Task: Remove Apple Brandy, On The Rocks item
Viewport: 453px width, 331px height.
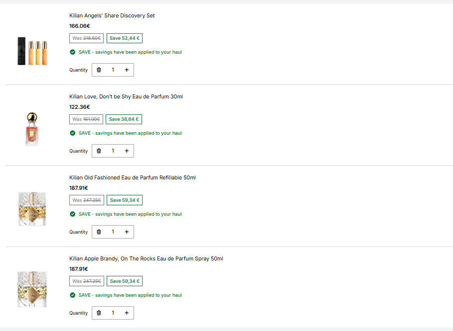Action: [x=99, y=313]
